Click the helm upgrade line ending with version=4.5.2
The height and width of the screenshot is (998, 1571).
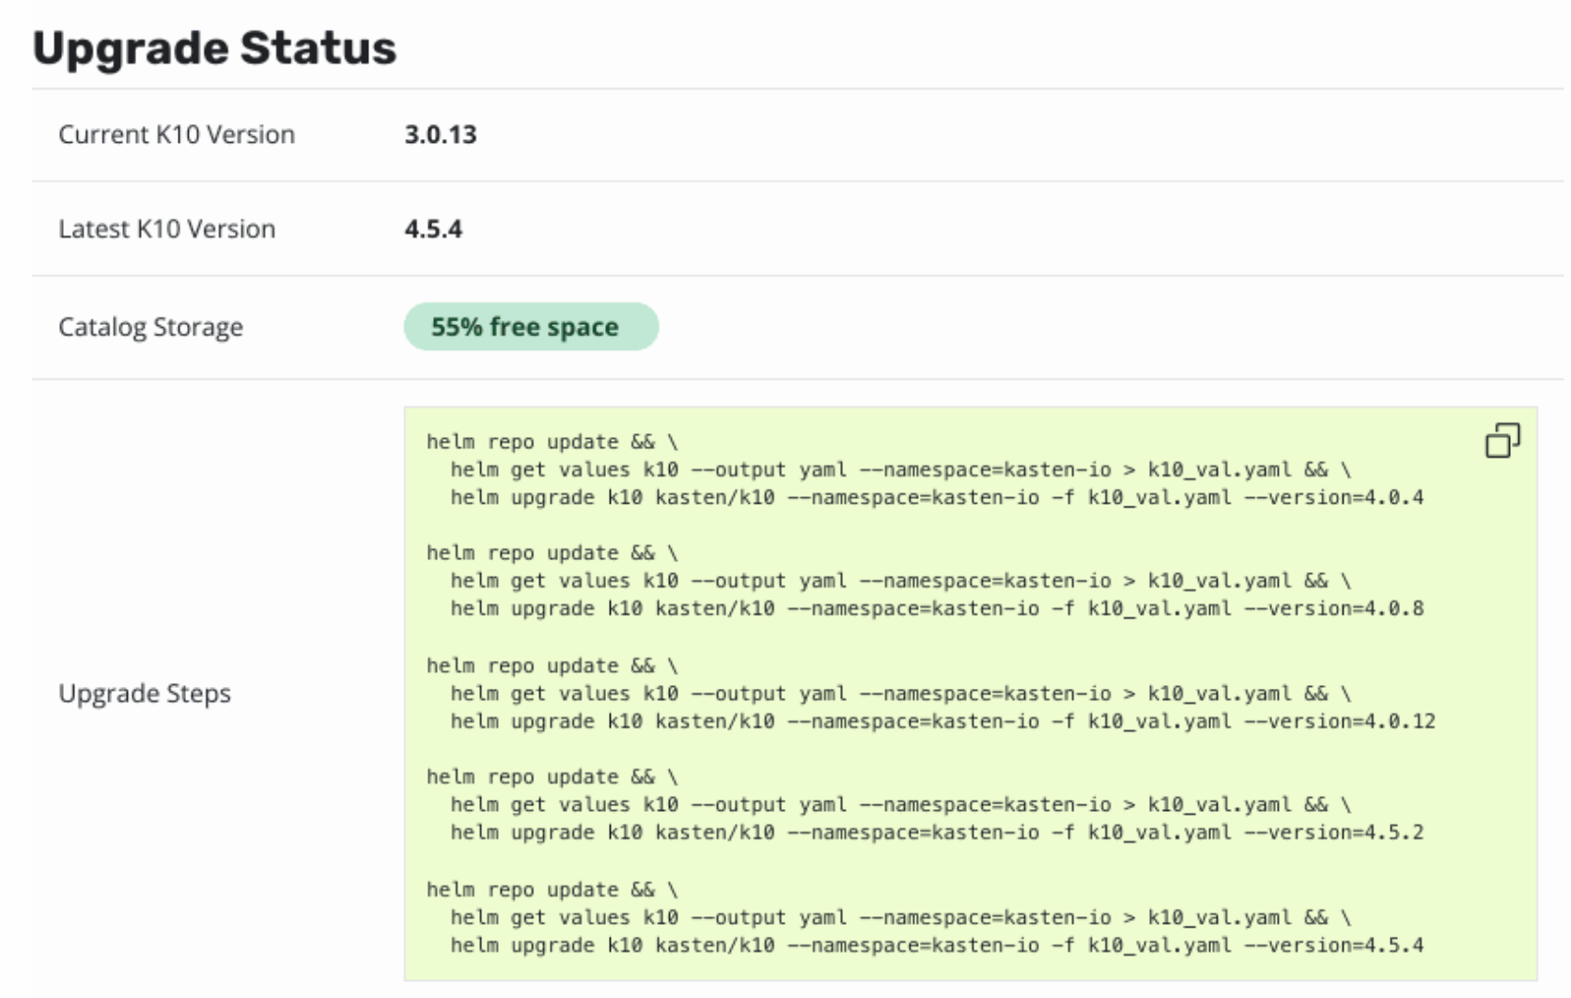click(x=936, y=833)
